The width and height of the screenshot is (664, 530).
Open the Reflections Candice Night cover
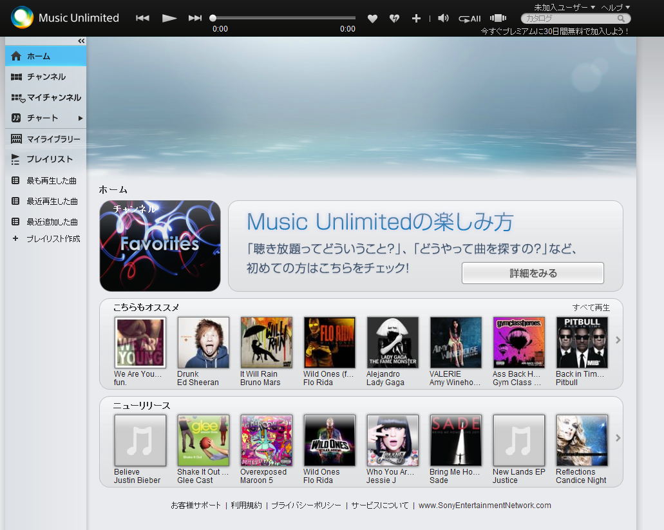582,440
